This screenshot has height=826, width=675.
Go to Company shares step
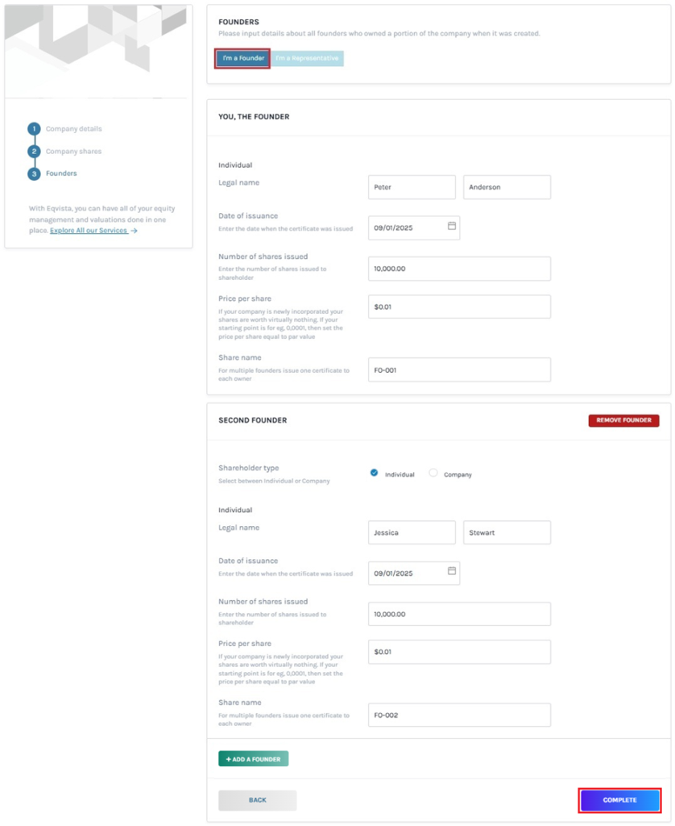(x=73, y=152)
